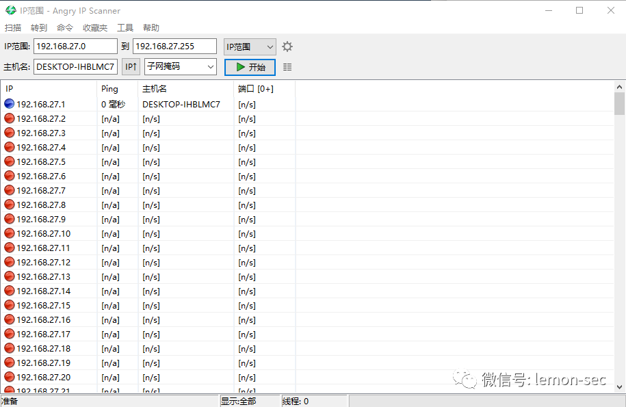Click the red status icon for 192.168.27.16
Image resolution: width=626 pixels, height=407 pixels.
[x=9, y=319]
